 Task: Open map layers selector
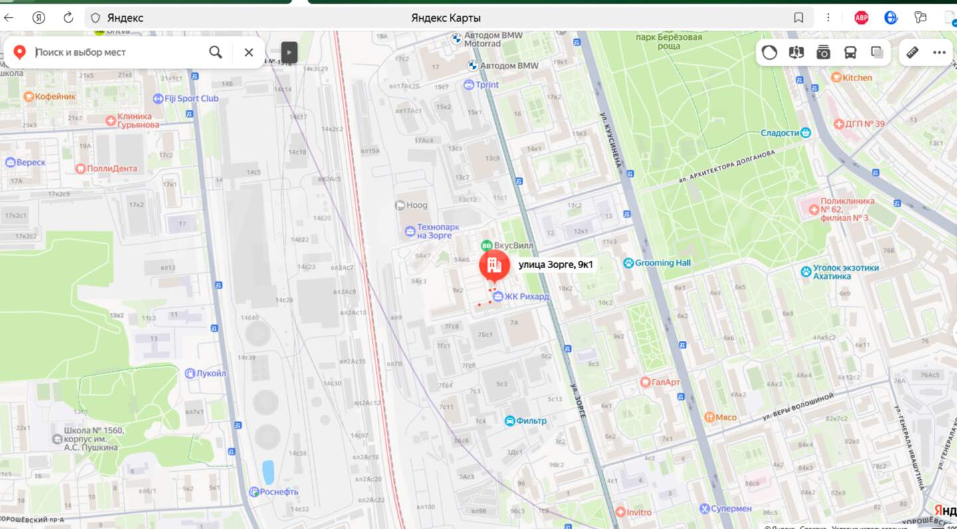(877, 52)
